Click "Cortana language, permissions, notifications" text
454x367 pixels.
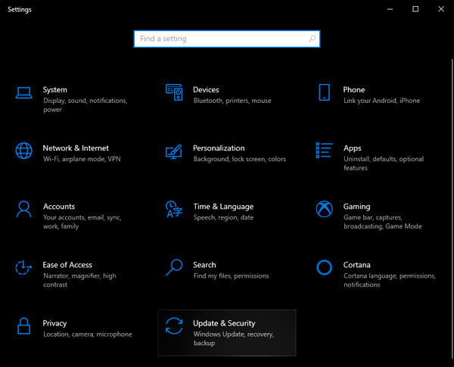[x=390, y=280]
